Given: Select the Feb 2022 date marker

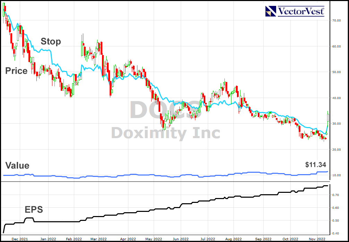Looking at the screenshot, I should point(74,239).
